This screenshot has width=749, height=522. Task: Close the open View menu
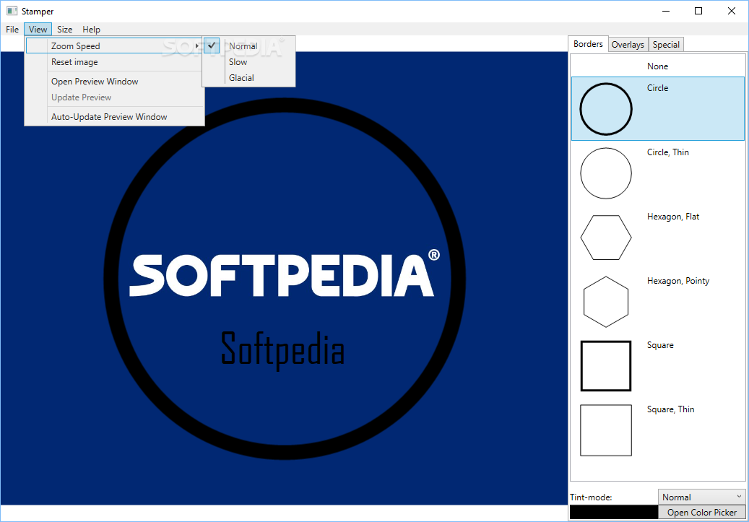coord(38,29)
